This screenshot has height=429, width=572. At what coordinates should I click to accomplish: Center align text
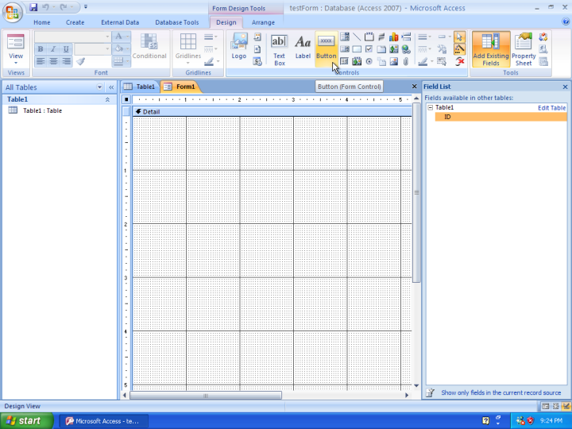point(53,61)
